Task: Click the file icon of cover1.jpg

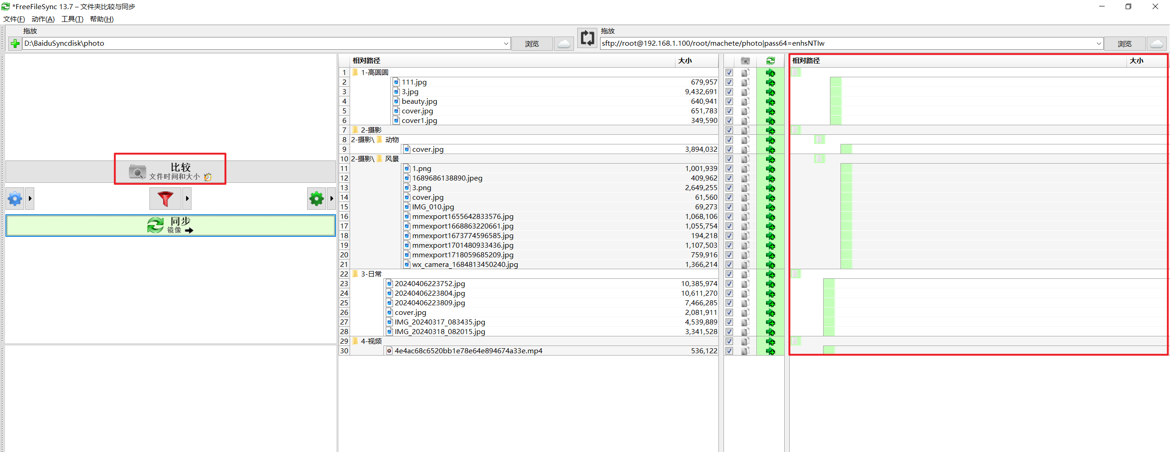Action: tap(397, 121)
